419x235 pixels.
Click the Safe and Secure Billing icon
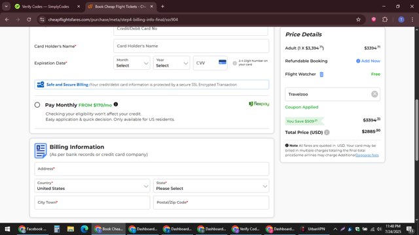[41, 84]
